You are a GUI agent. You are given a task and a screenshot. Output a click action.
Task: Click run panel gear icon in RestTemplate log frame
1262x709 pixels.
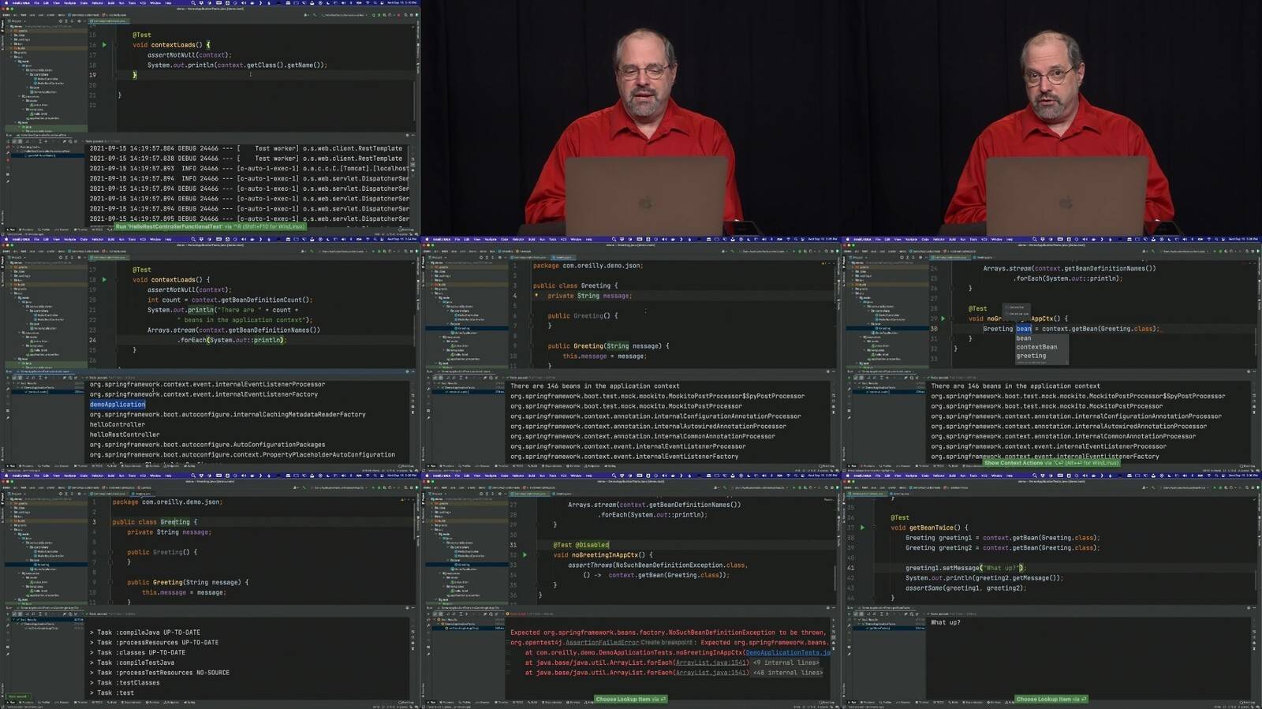click(408, 135)
